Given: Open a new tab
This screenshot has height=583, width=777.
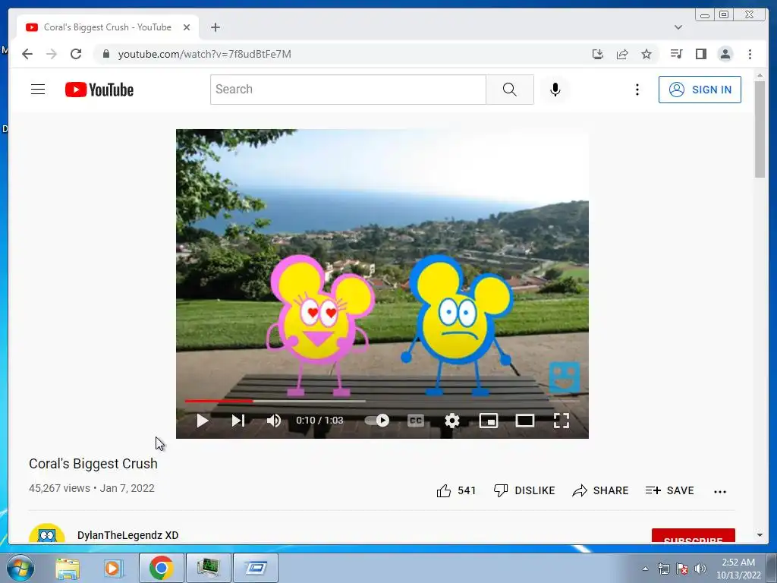Looking at the screenshot, I should 215,27.
